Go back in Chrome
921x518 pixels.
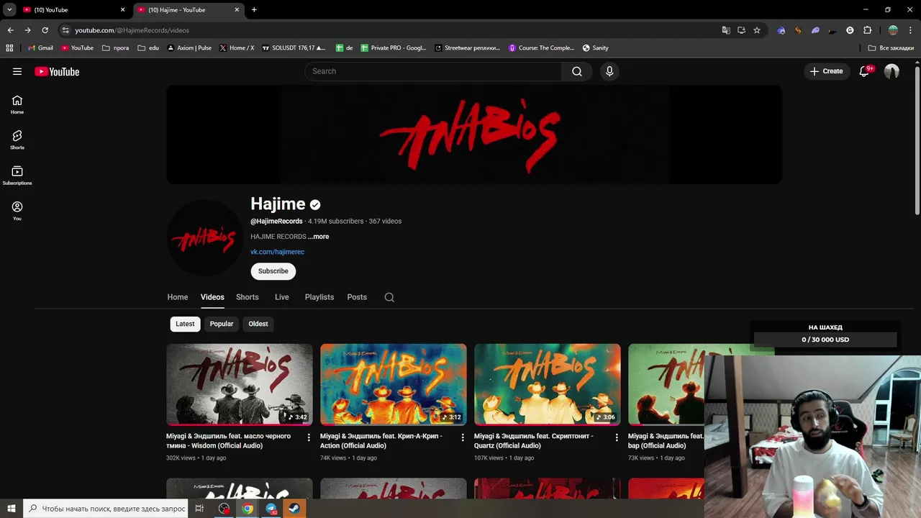click(10, 30)
